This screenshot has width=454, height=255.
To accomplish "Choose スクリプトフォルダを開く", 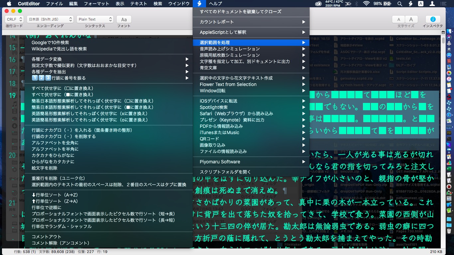I will (251, 172).
